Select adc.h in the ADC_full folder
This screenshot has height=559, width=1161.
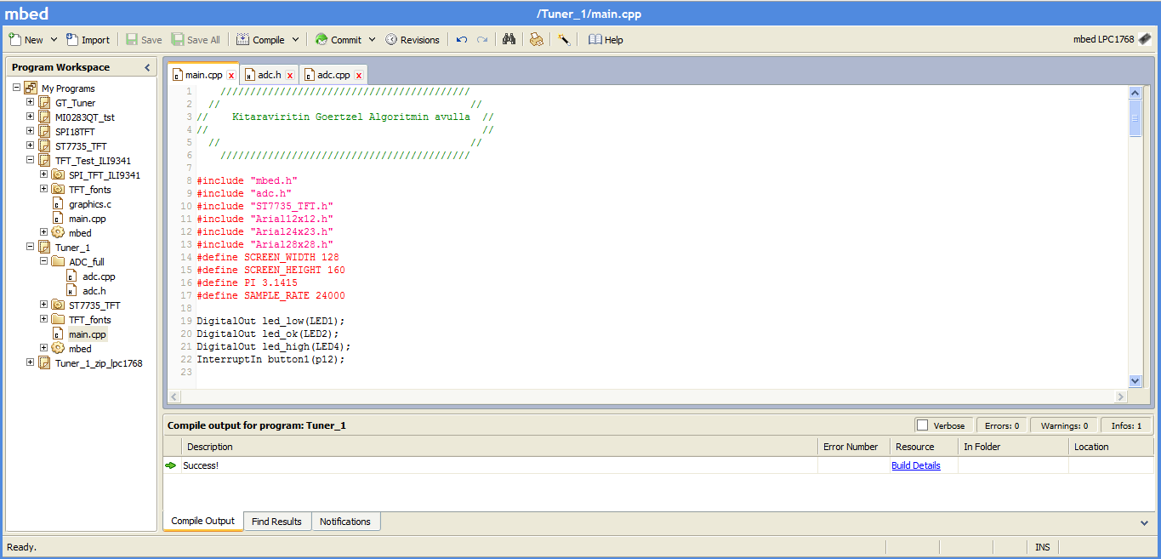tap(94, 291)
